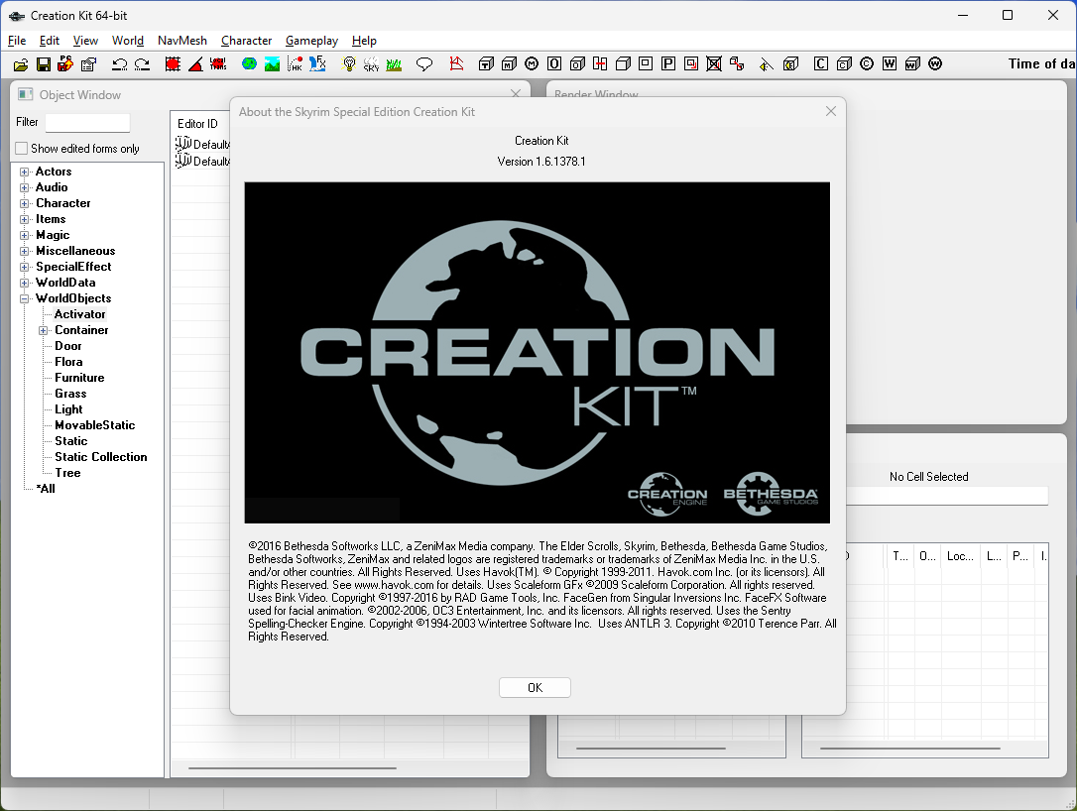Toggle the Local Trans toolbar icon
The height and width of the screenshot is (811, 1077).
click(218, 64)
